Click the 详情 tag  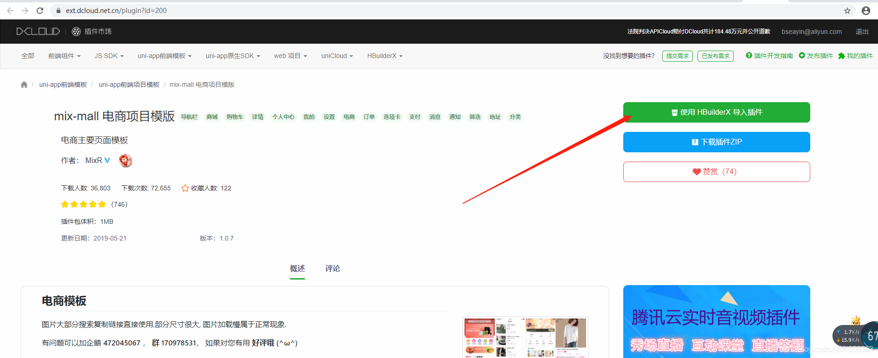[258, 117]
